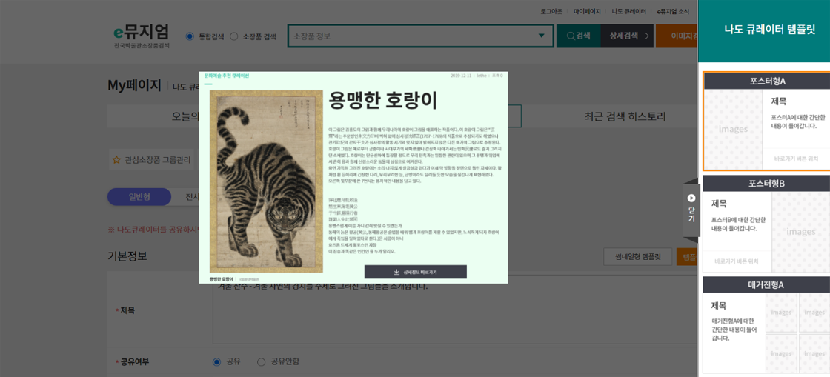This screenshot has height=377, width=830.
Task: Click the download icon on 상세정보 바로가기
Action: pos(396,272)
